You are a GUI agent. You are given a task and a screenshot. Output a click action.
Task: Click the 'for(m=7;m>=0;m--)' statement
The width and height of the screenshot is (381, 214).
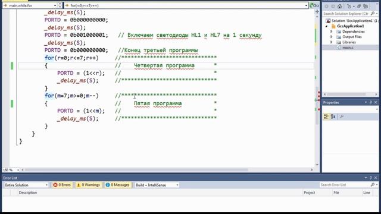pos(71,96)
